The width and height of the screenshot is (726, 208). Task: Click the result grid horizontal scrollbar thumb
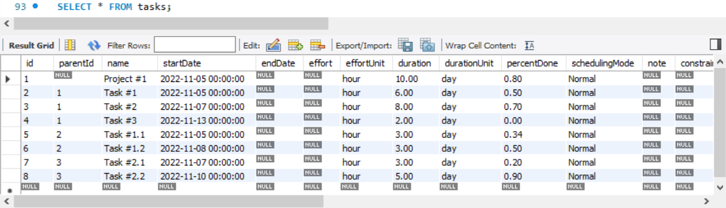pos(169,201)
